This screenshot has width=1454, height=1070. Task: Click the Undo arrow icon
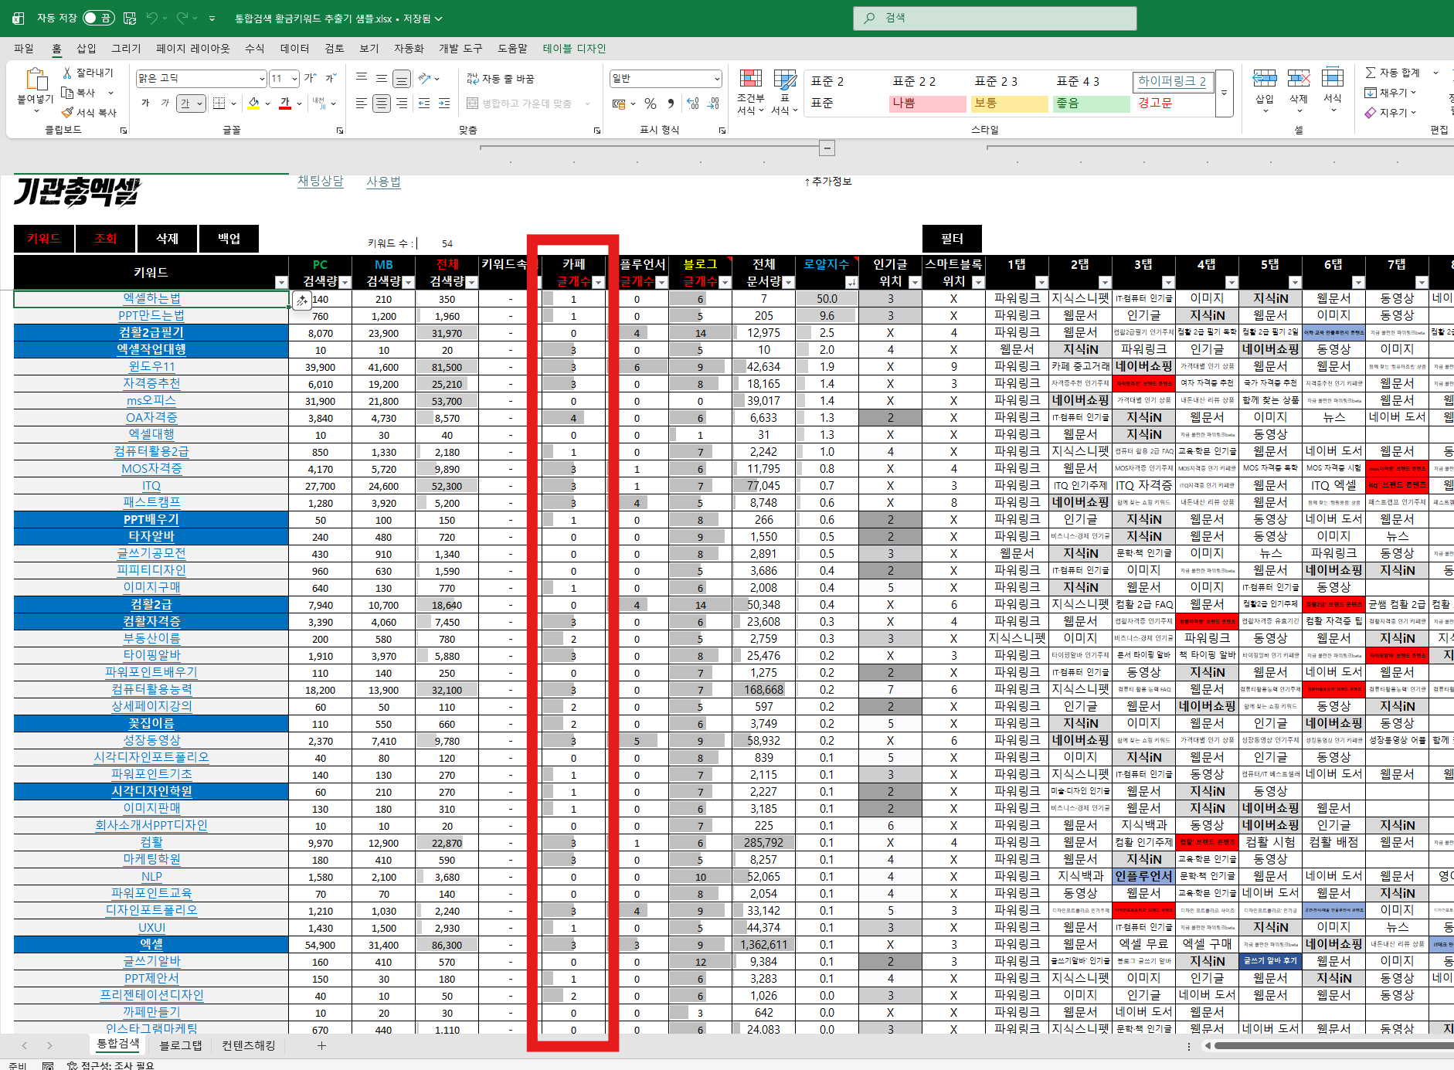click(x=152, y=18)
